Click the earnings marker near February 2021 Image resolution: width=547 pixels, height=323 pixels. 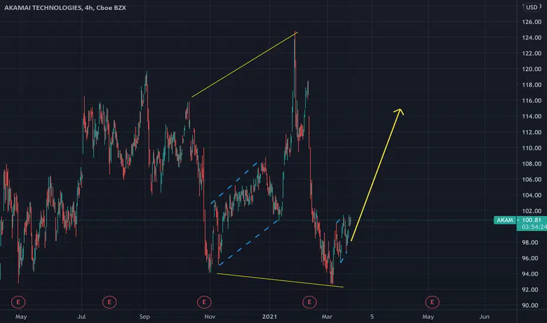point(309,302)
